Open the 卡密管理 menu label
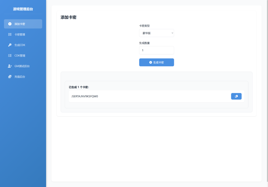 [x=20, y=34]
